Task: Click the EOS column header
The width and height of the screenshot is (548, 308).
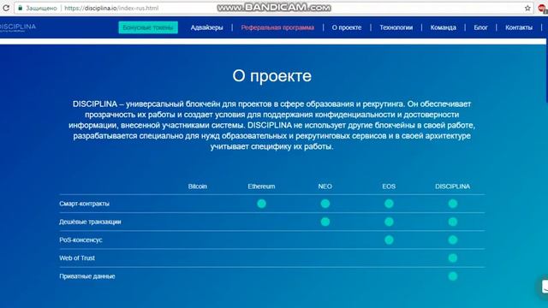Action: click(x=389, y=187)
